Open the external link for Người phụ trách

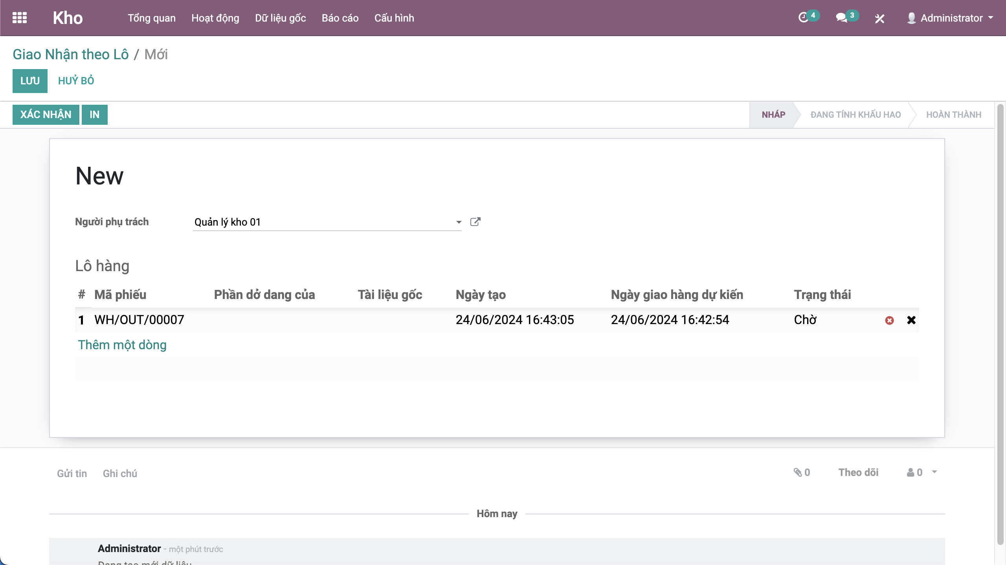coord(475,222)
